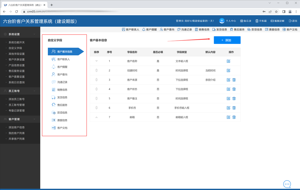Open 其他字段设置 in the sidebar
300x190 pixels.
16,54
